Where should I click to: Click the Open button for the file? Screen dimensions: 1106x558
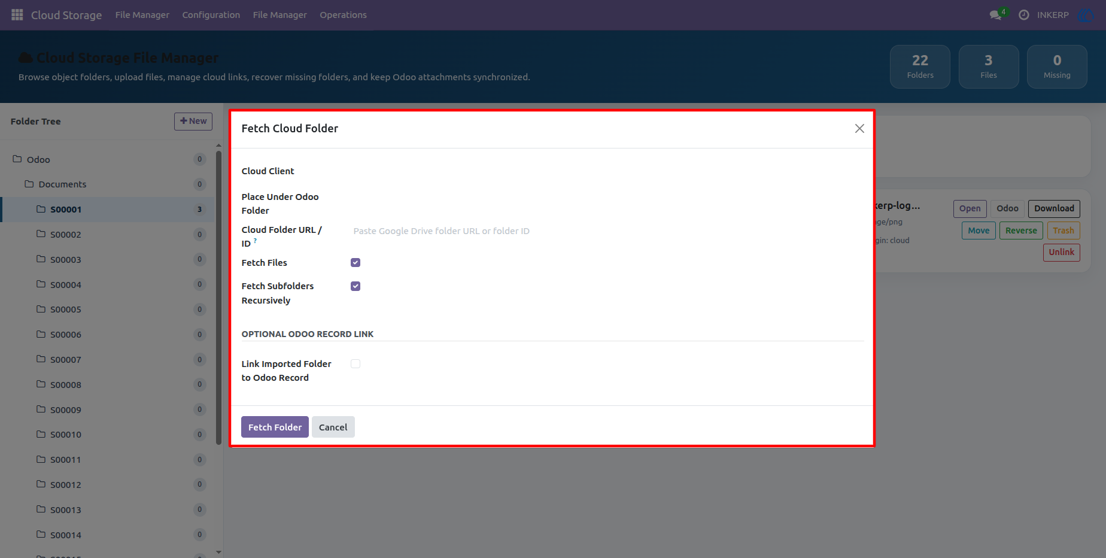[970, 208]
